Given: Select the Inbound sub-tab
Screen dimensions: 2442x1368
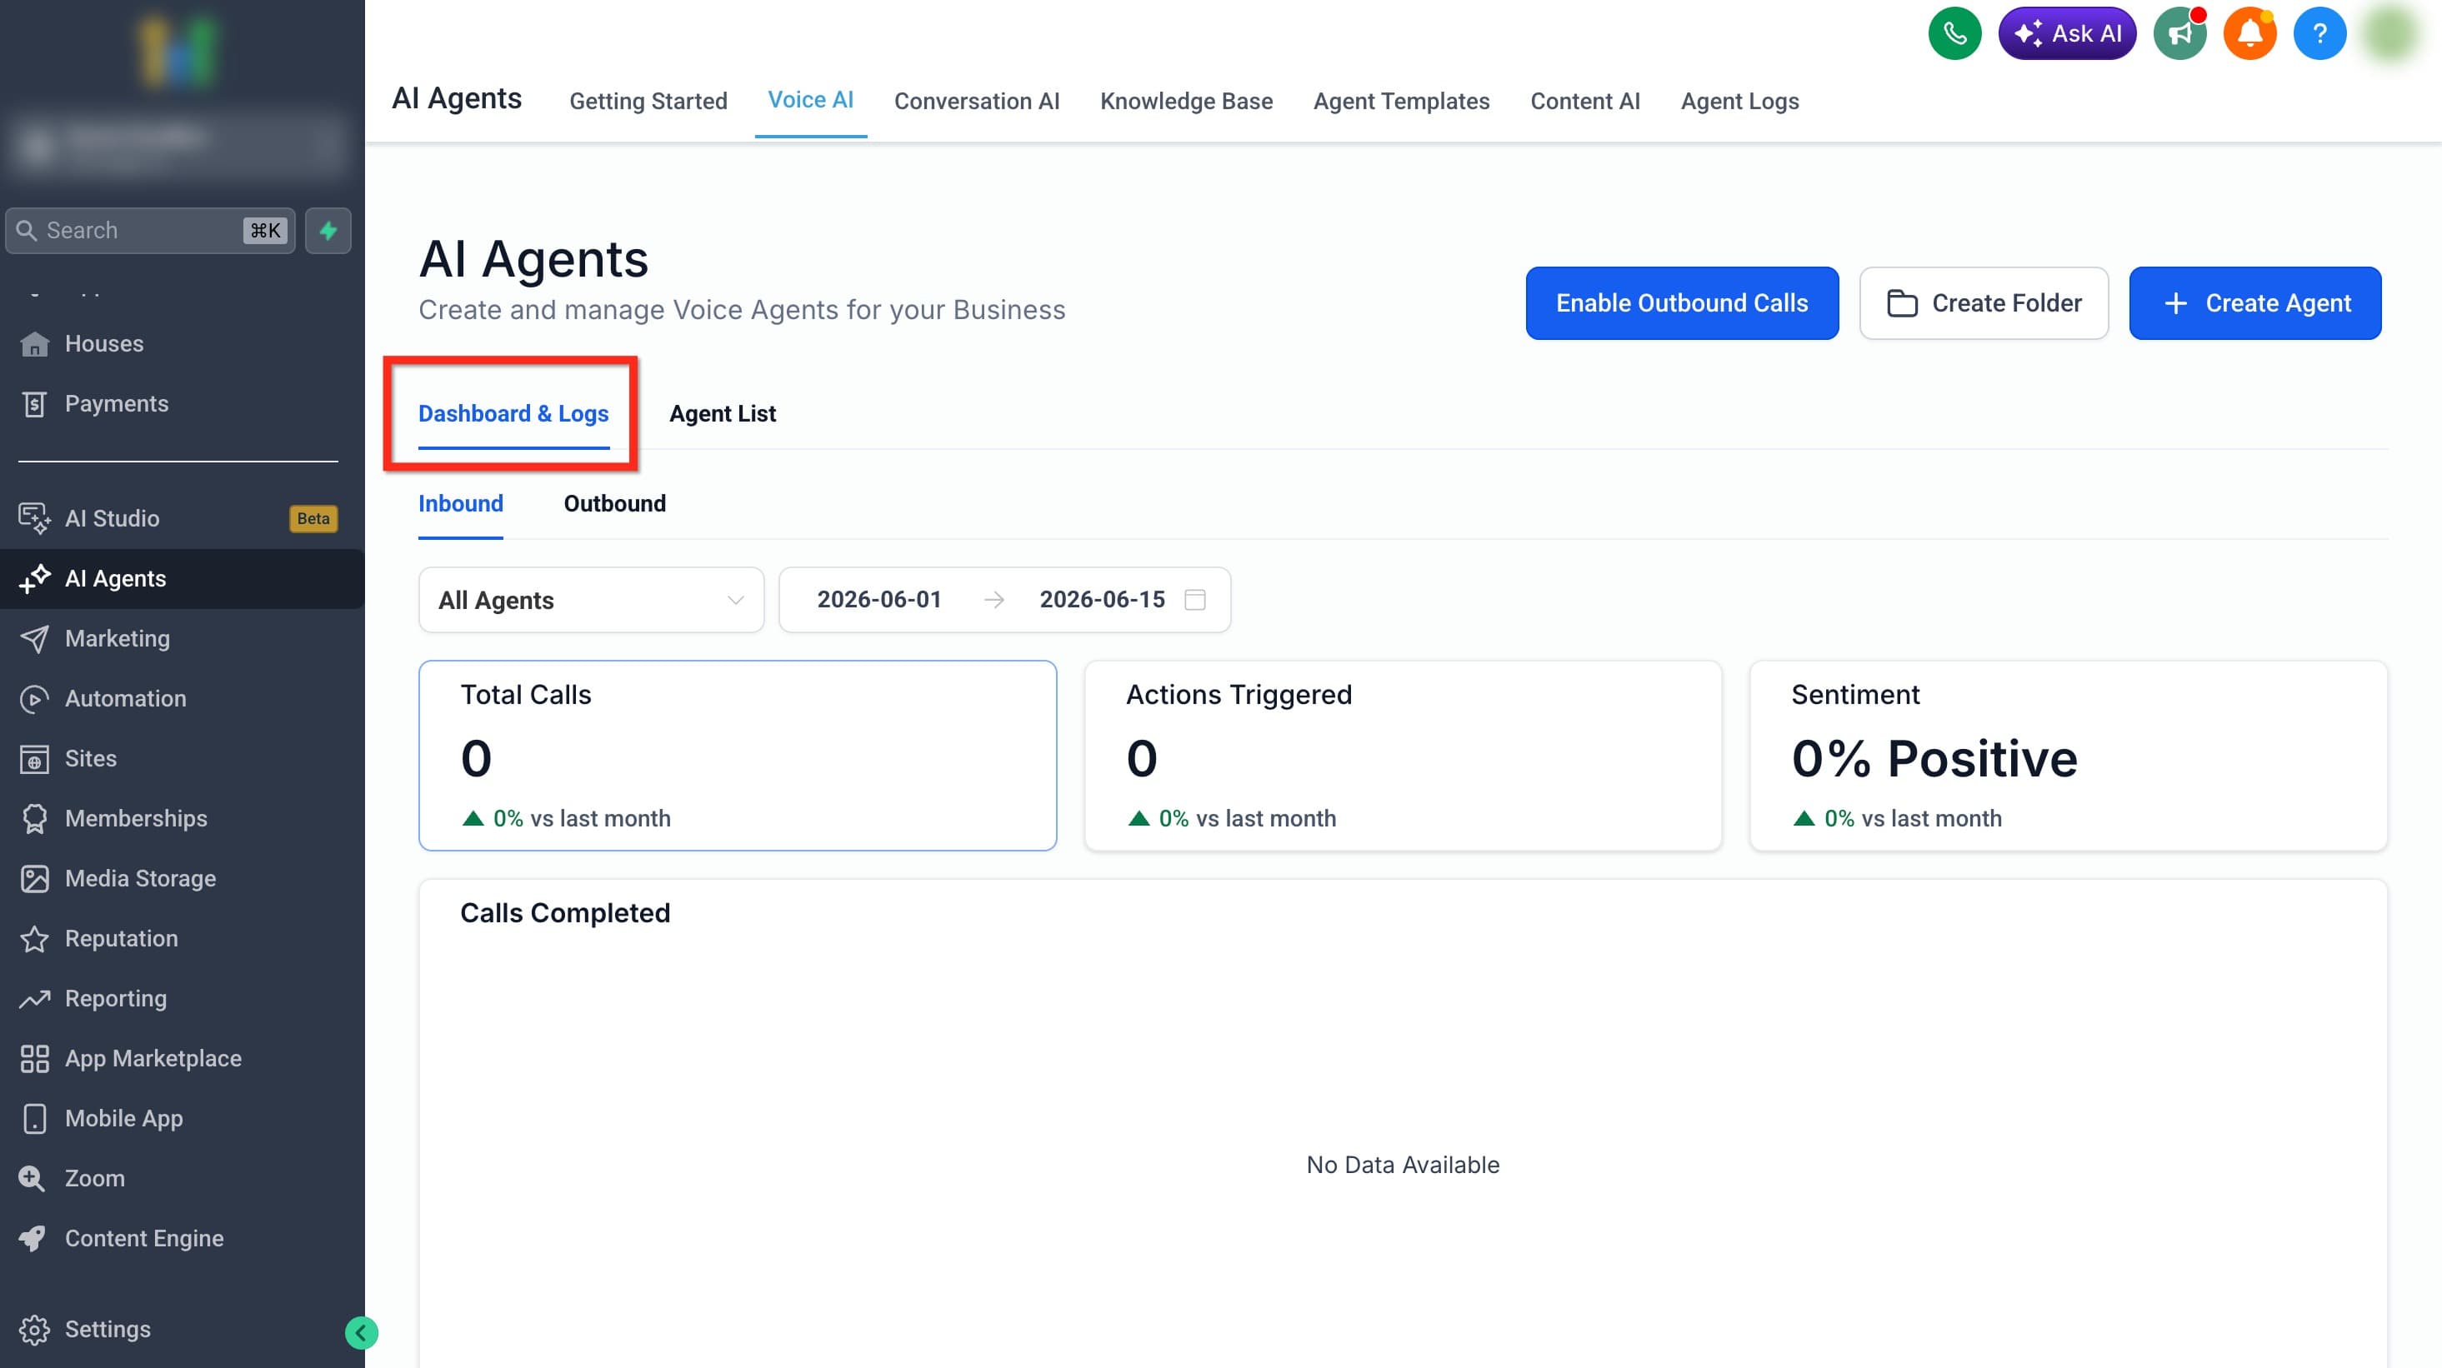Looking at the screenshot, I should pyautogui.click(x=461, y=504).
